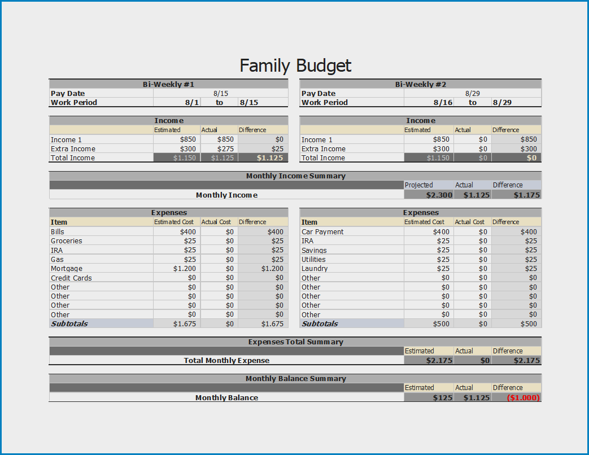Select the Monthly Balance Summary header

(x=295, y=378)
